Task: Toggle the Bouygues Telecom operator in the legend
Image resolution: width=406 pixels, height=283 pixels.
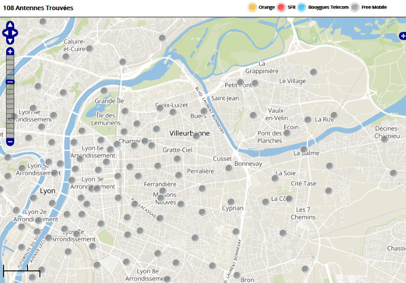Action: [301, 7]
